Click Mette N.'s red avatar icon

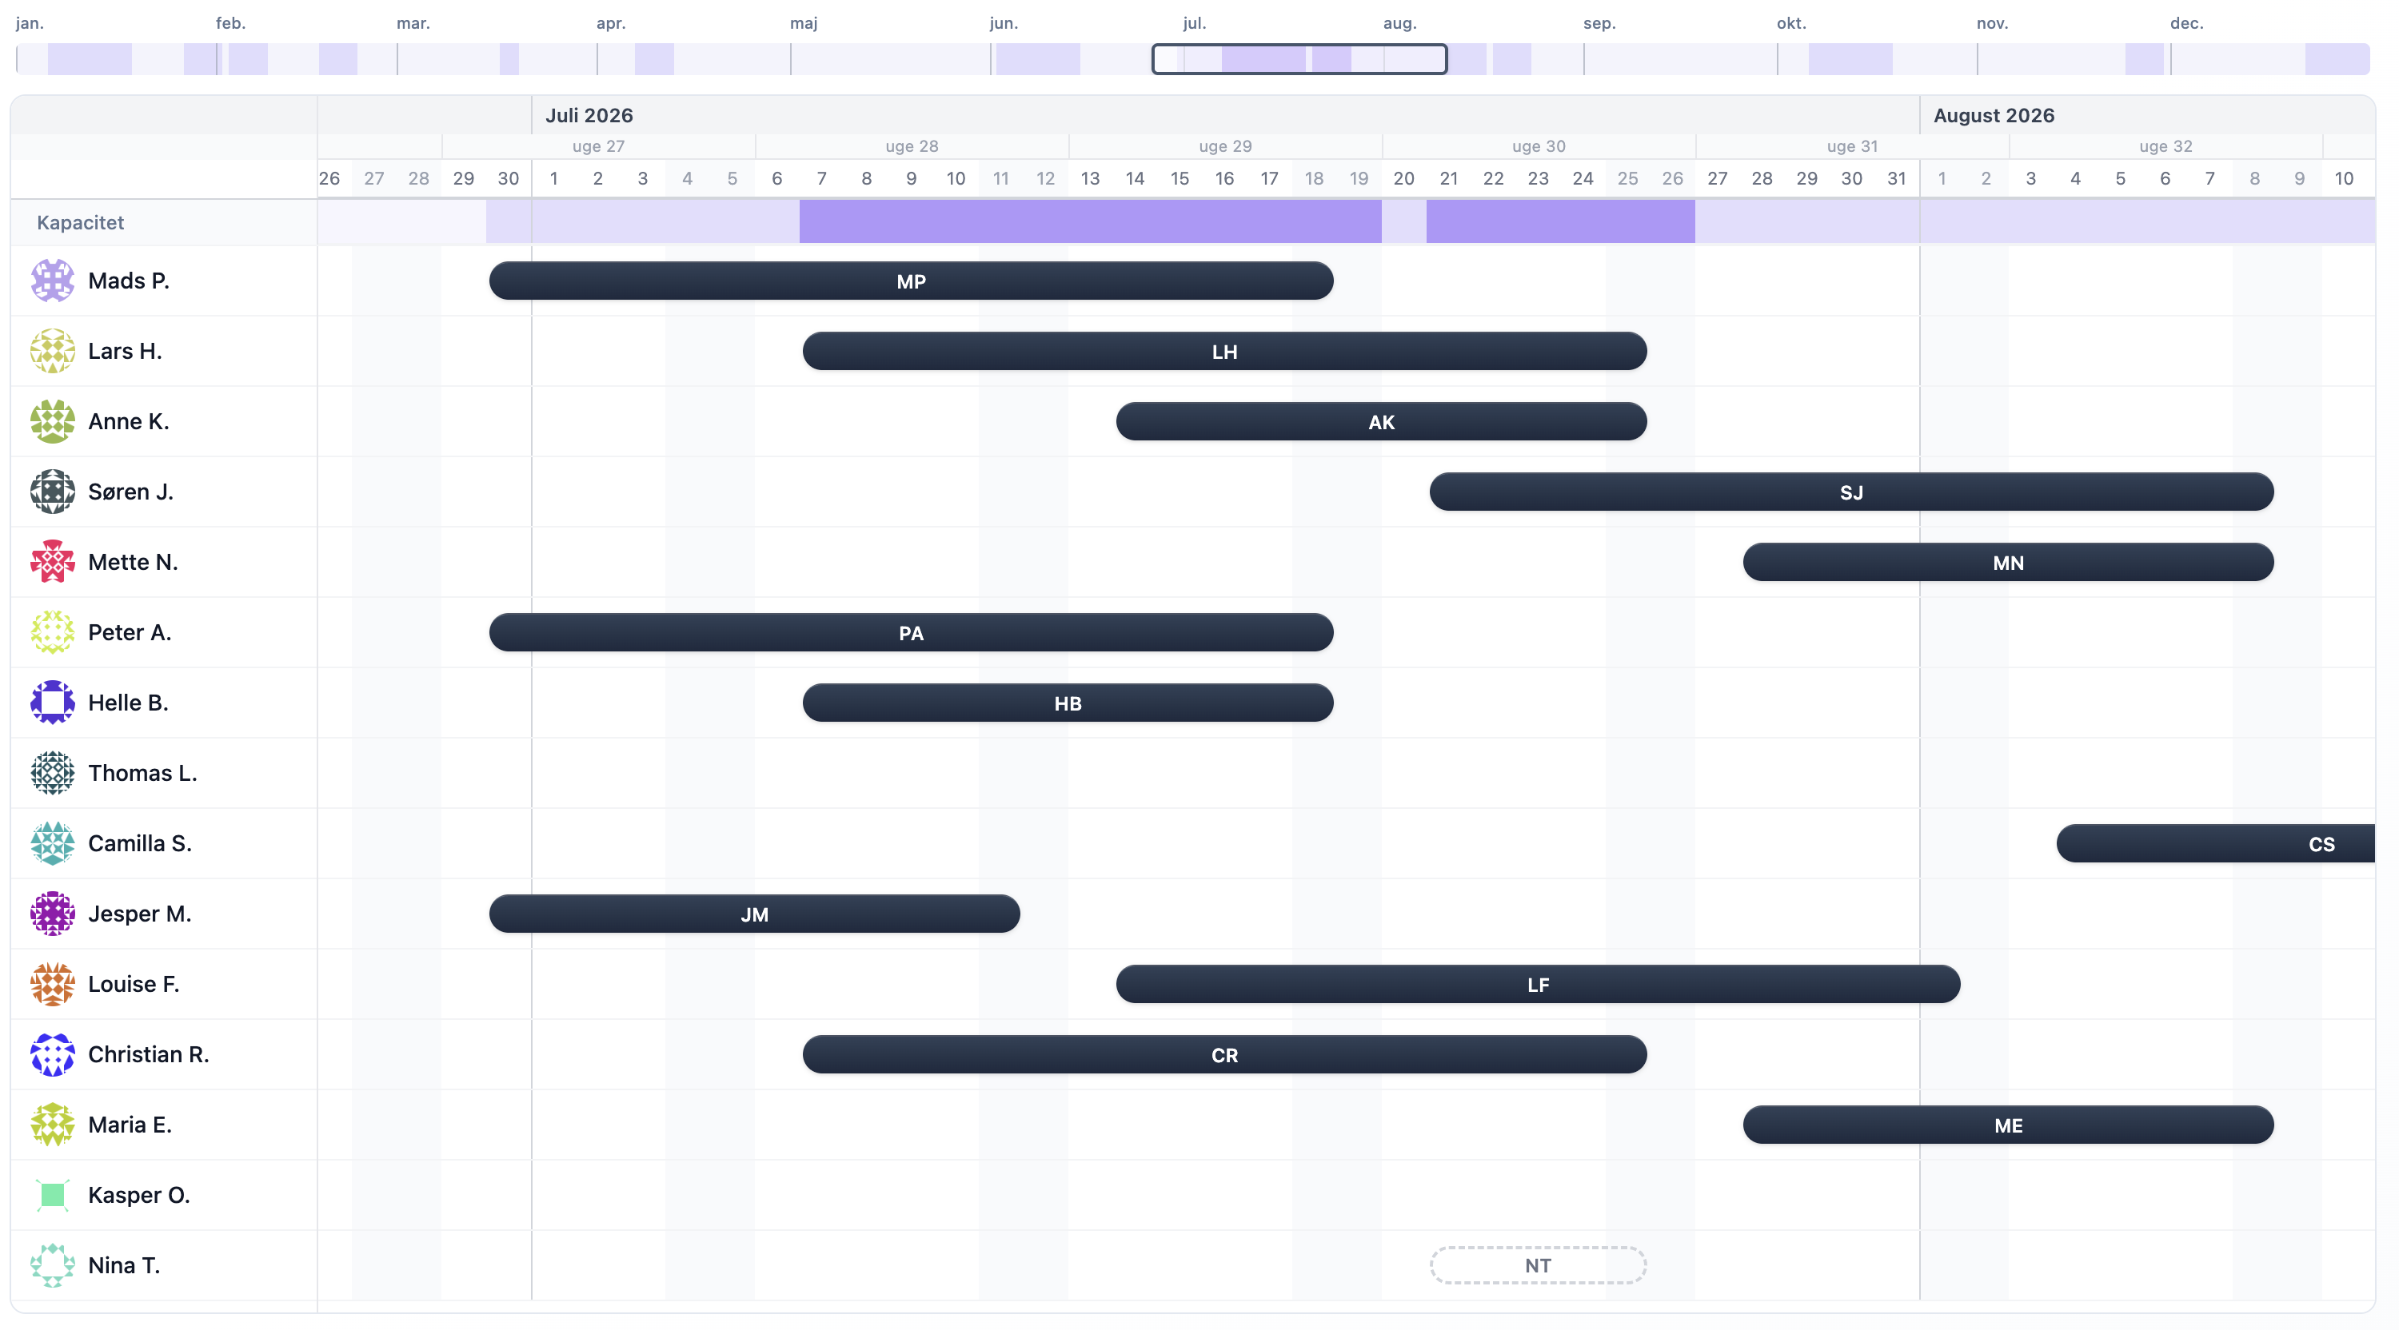click(52, 562)
